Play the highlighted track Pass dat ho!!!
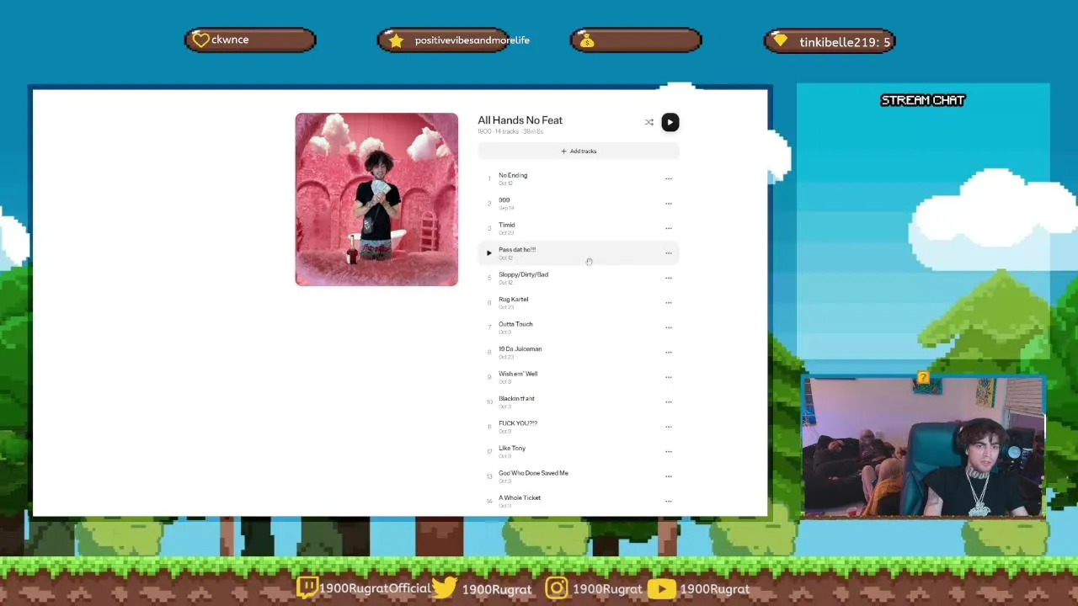Image resolution: width=1078 pixels, height=606 pixels. point(488,252)
